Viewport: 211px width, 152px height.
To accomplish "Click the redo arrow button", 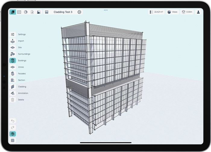I will 13,127.
